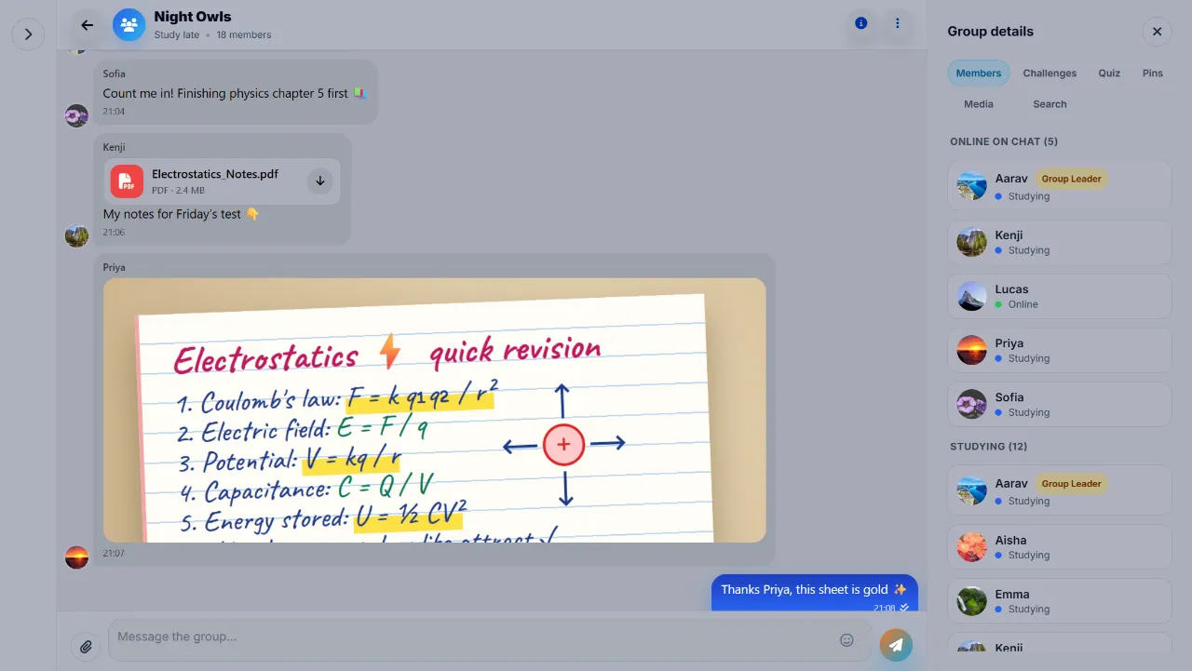Open the emoji picker smiley icon
Screen dimensions: 1192x671
847,640
